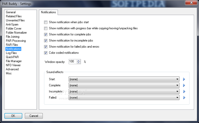Switch to PAR Processing settings
This screenshot has height=123, width=199.
(16, 41)
